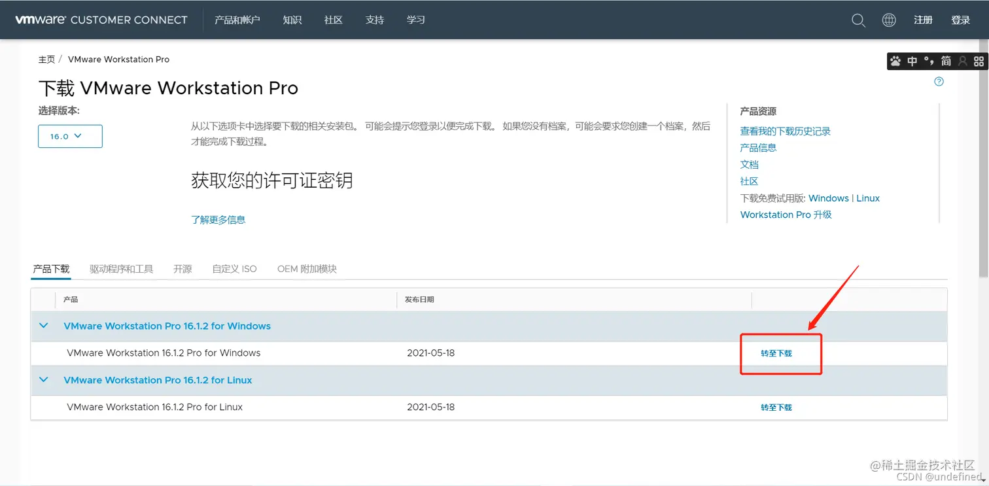Click 登录 in the header
Image resolution: width=989 pixels, height=486 pixels.
pos(961,20)
